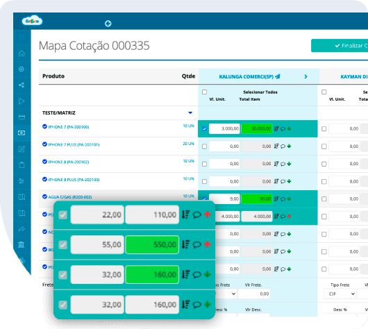The height and width of the screenshot is (329, 368).
Task: Click the back arrow circle in header
Action: point(108,24)
